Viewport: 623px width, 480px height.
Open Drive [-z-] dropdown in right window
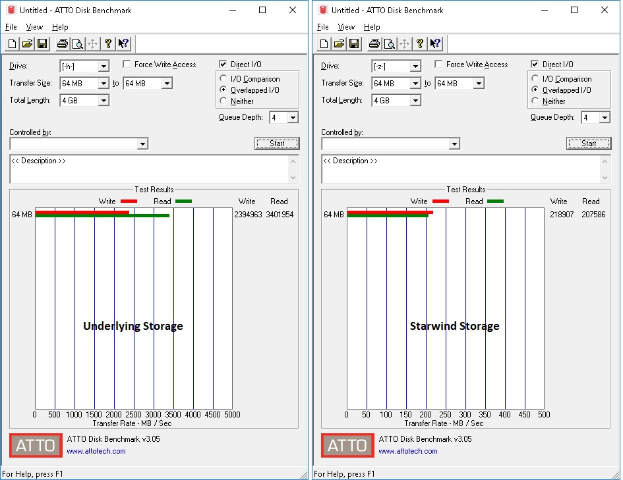(x=415, y=67)
